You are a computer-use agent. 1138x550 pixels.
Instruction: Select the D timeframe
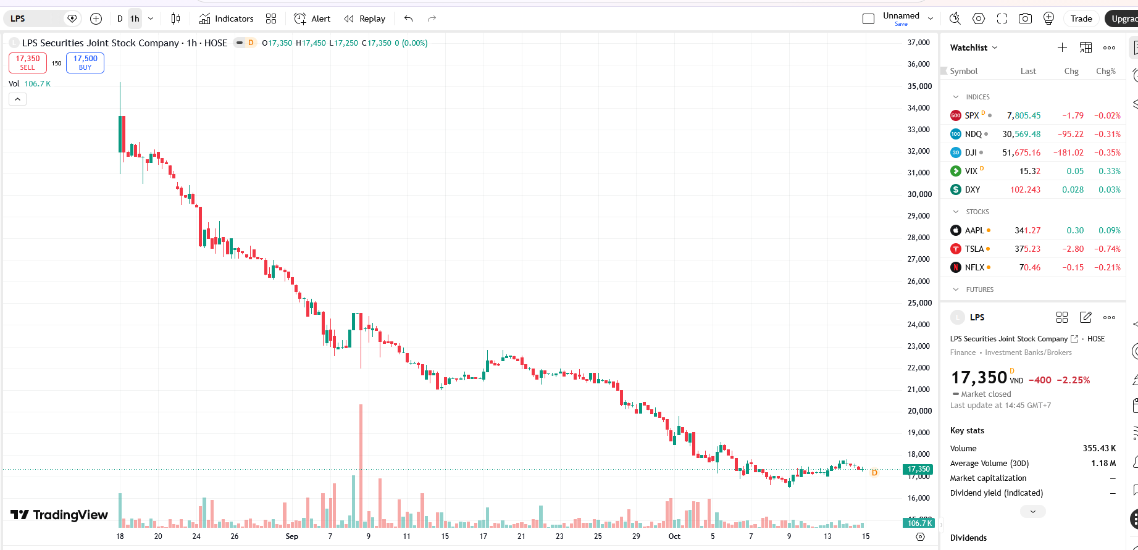(x=120, y=19)
